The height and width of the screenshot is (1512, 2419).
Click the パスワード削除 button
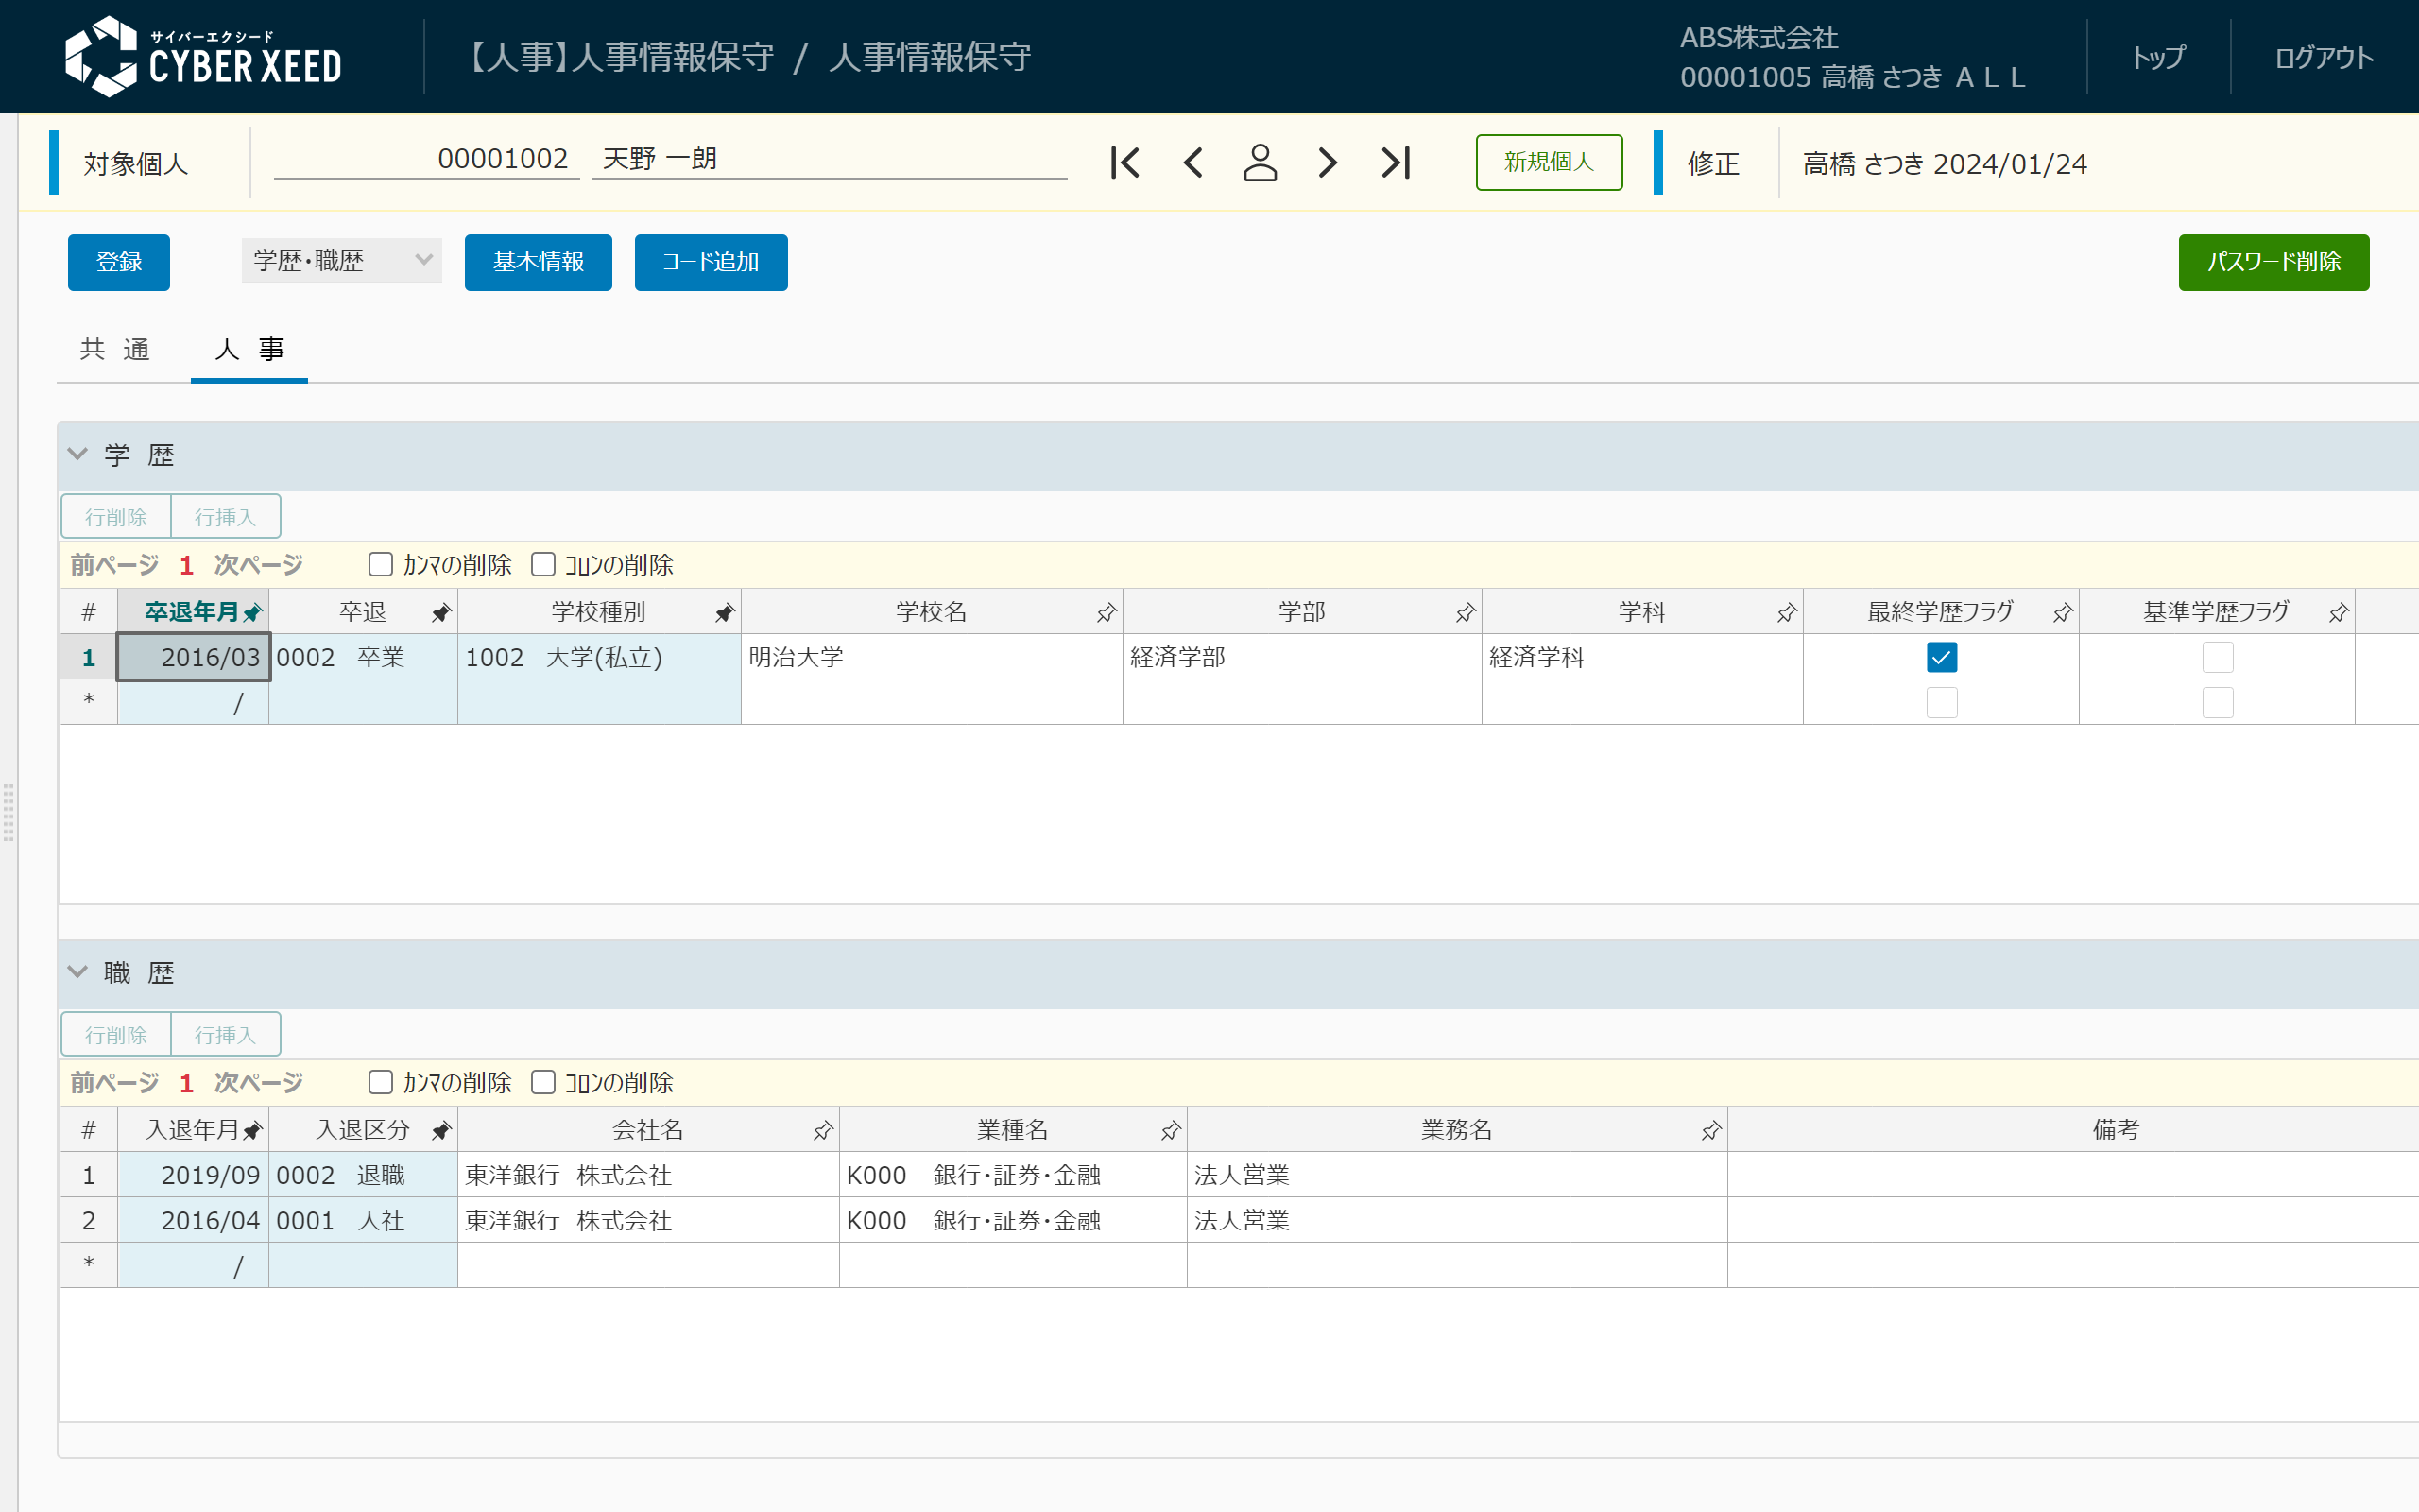(2273, 262)
